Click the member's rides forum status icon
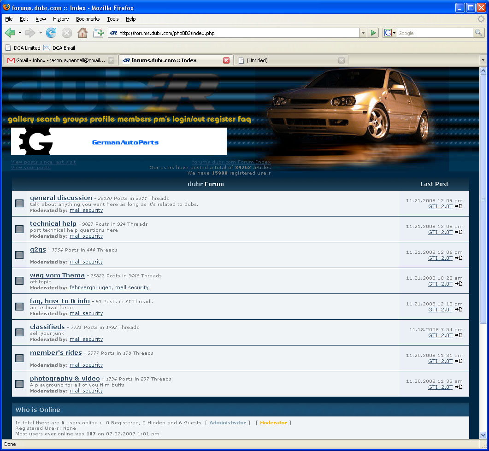The image size is (489, 451). point(19,358)
